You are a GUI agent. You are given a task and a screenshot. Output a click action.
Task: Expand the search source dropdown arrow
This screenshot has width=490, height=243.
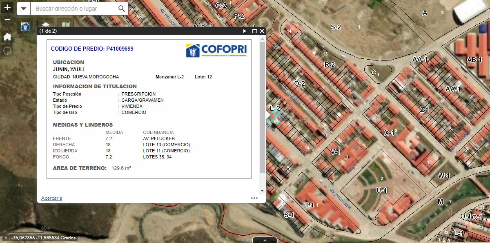click(x=24, y=9)
